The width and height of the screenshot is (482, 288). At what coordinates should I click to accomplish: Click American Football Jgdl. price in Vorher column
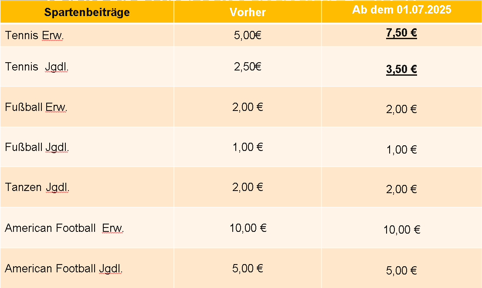point(248,268)
